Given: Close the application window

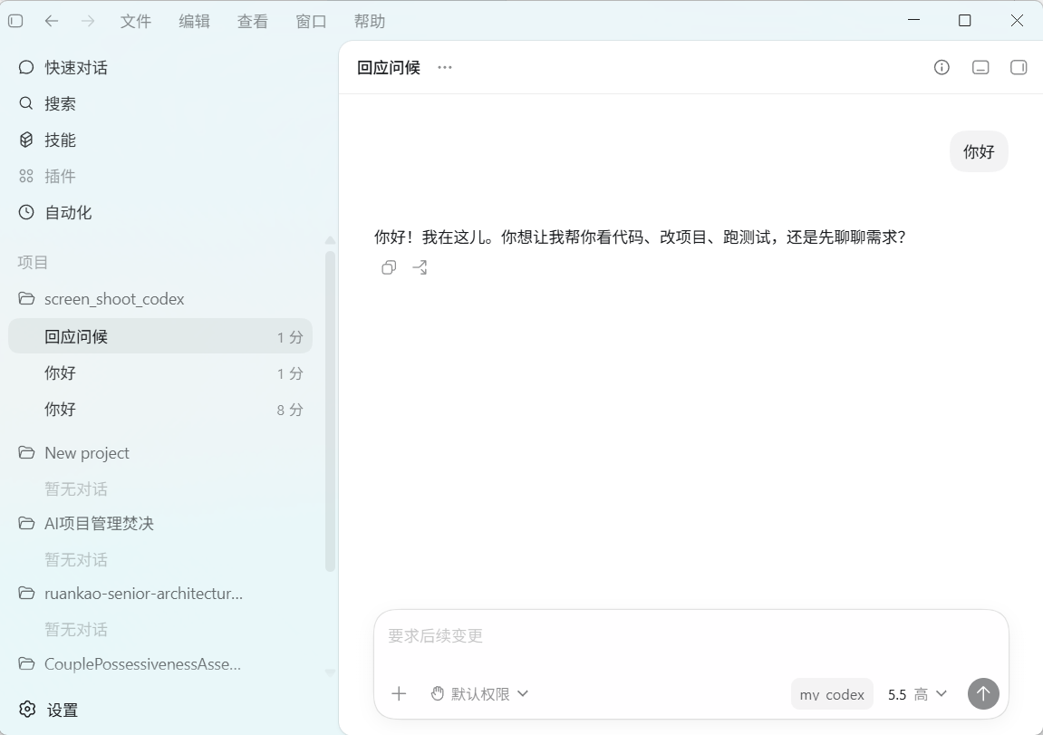Looking at the screenshot, I should [x=1017, y=21].
